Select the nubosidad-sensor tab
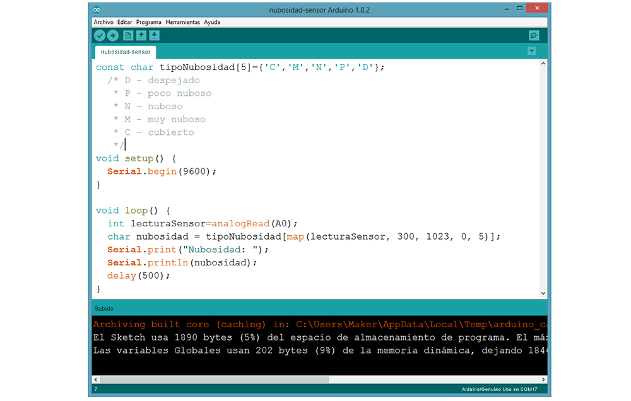Screen dimensions: 631x401 [126, 52]
